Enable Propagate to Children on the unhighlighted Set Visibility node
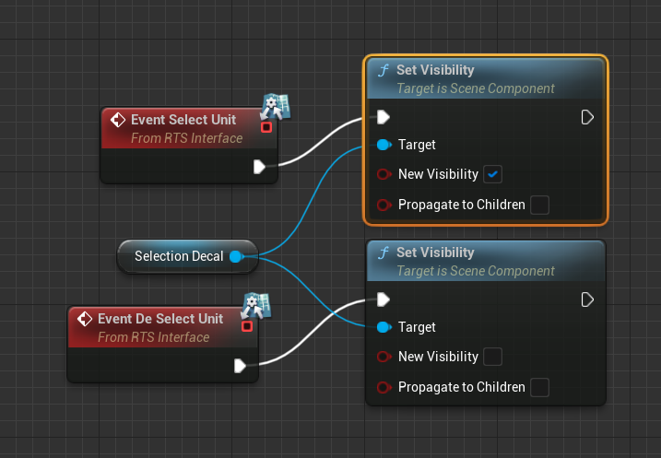The width and height of the screenshot is (661, 458). 539,387
